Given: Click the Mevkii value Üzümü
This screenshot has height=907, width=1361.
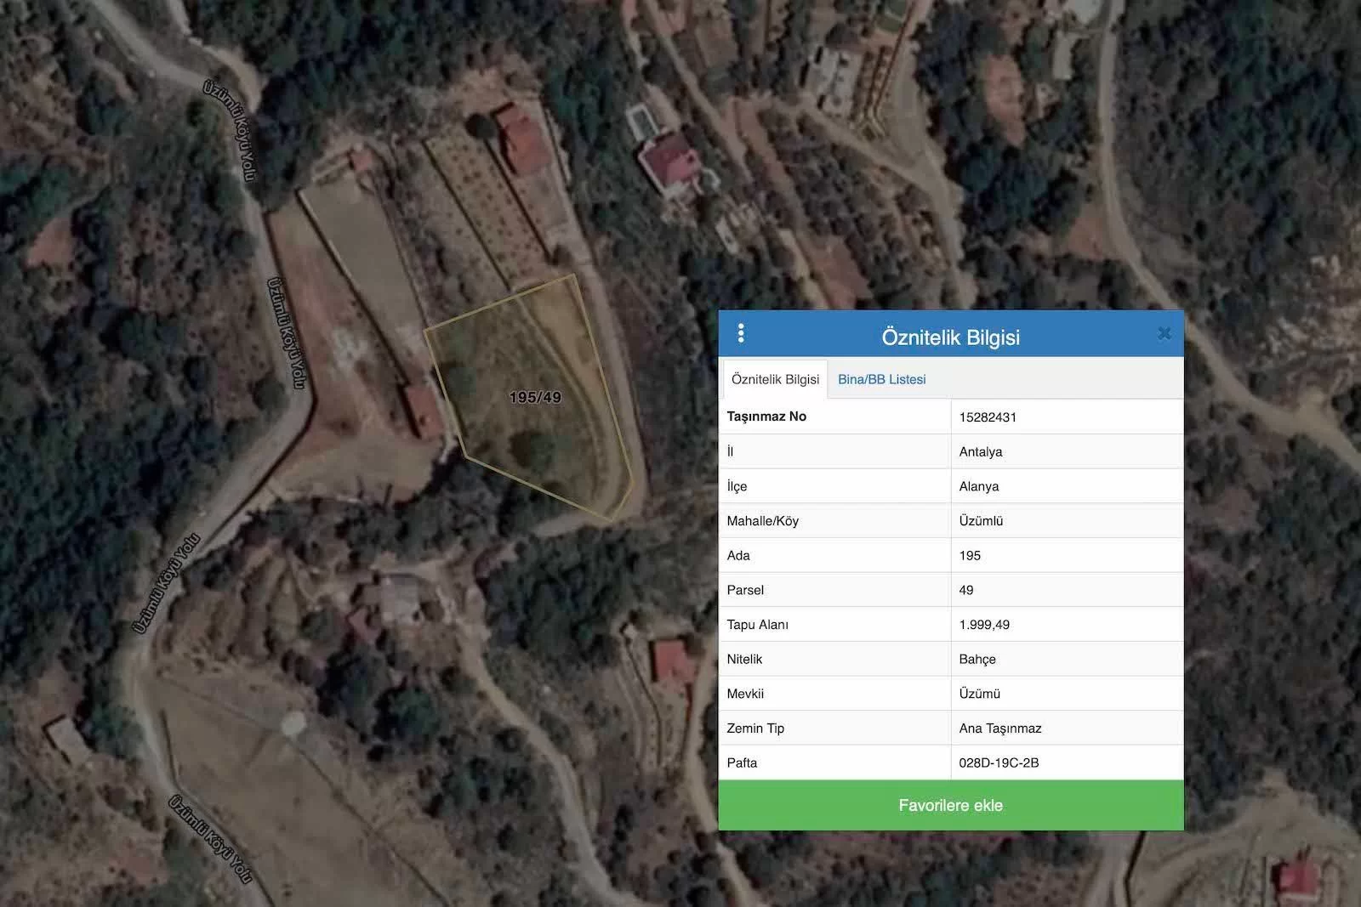Looking at the screenshot, I should click(x=979, y=694).
